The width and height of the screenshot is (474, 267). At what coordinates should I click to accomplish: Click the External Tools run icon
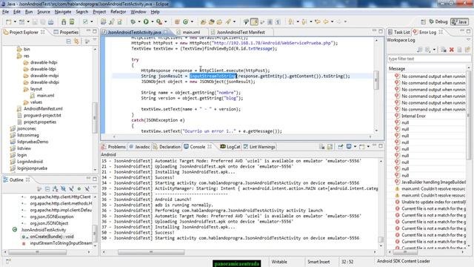tap(159, 22)
